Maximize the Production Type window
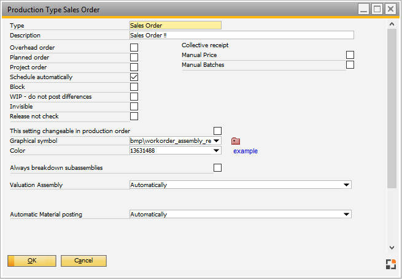This screenshot has height=279, width=402. point(377,9)
